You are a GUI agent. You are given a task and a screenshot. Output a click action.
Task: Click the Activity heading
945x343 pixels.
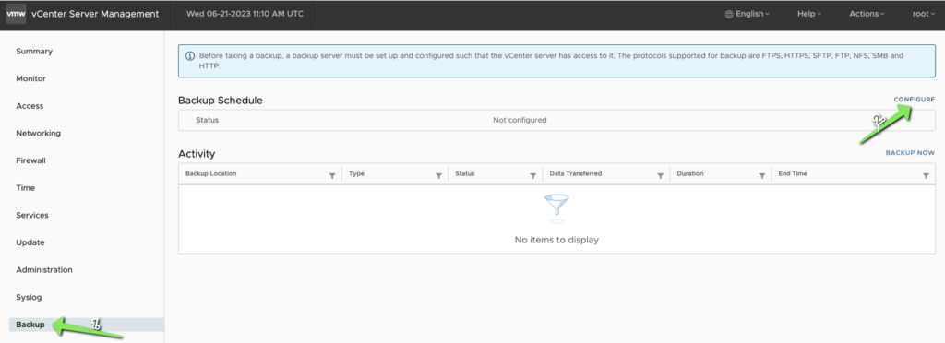pyautogui.click(x=197, y=154)
